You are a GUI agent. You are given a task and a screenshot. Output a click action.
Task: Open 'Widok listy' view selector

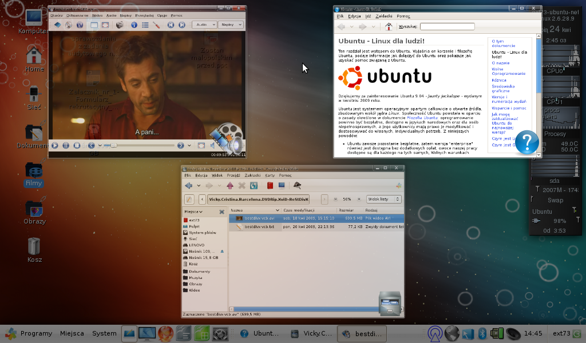click(x=384, y=200)
